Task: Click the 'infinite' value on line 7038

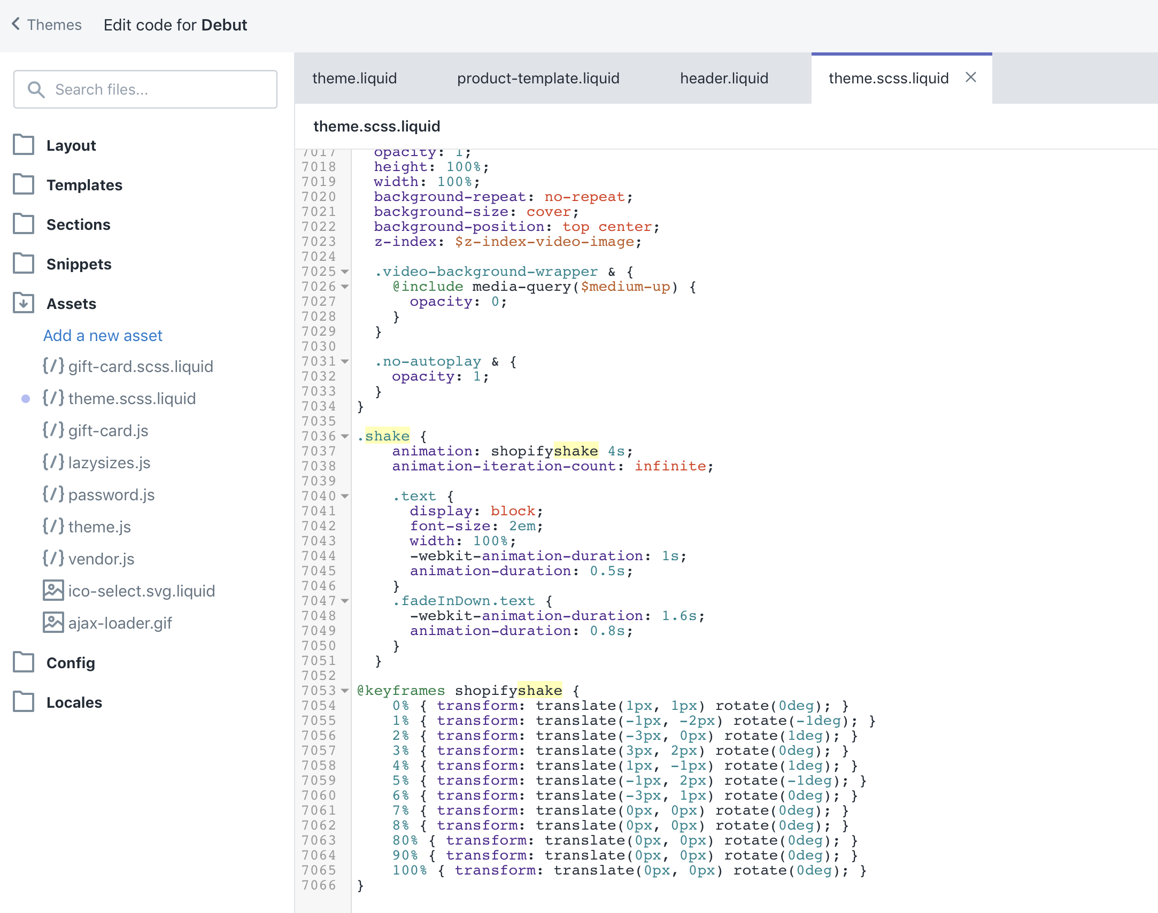Action: click(x=670, y=466)
